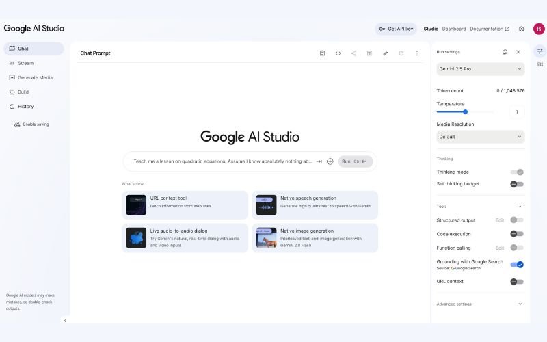Open Generate Media from the sidebar
Image resolution: width=547 pixels, height=342 pixels.
[35, 77]
